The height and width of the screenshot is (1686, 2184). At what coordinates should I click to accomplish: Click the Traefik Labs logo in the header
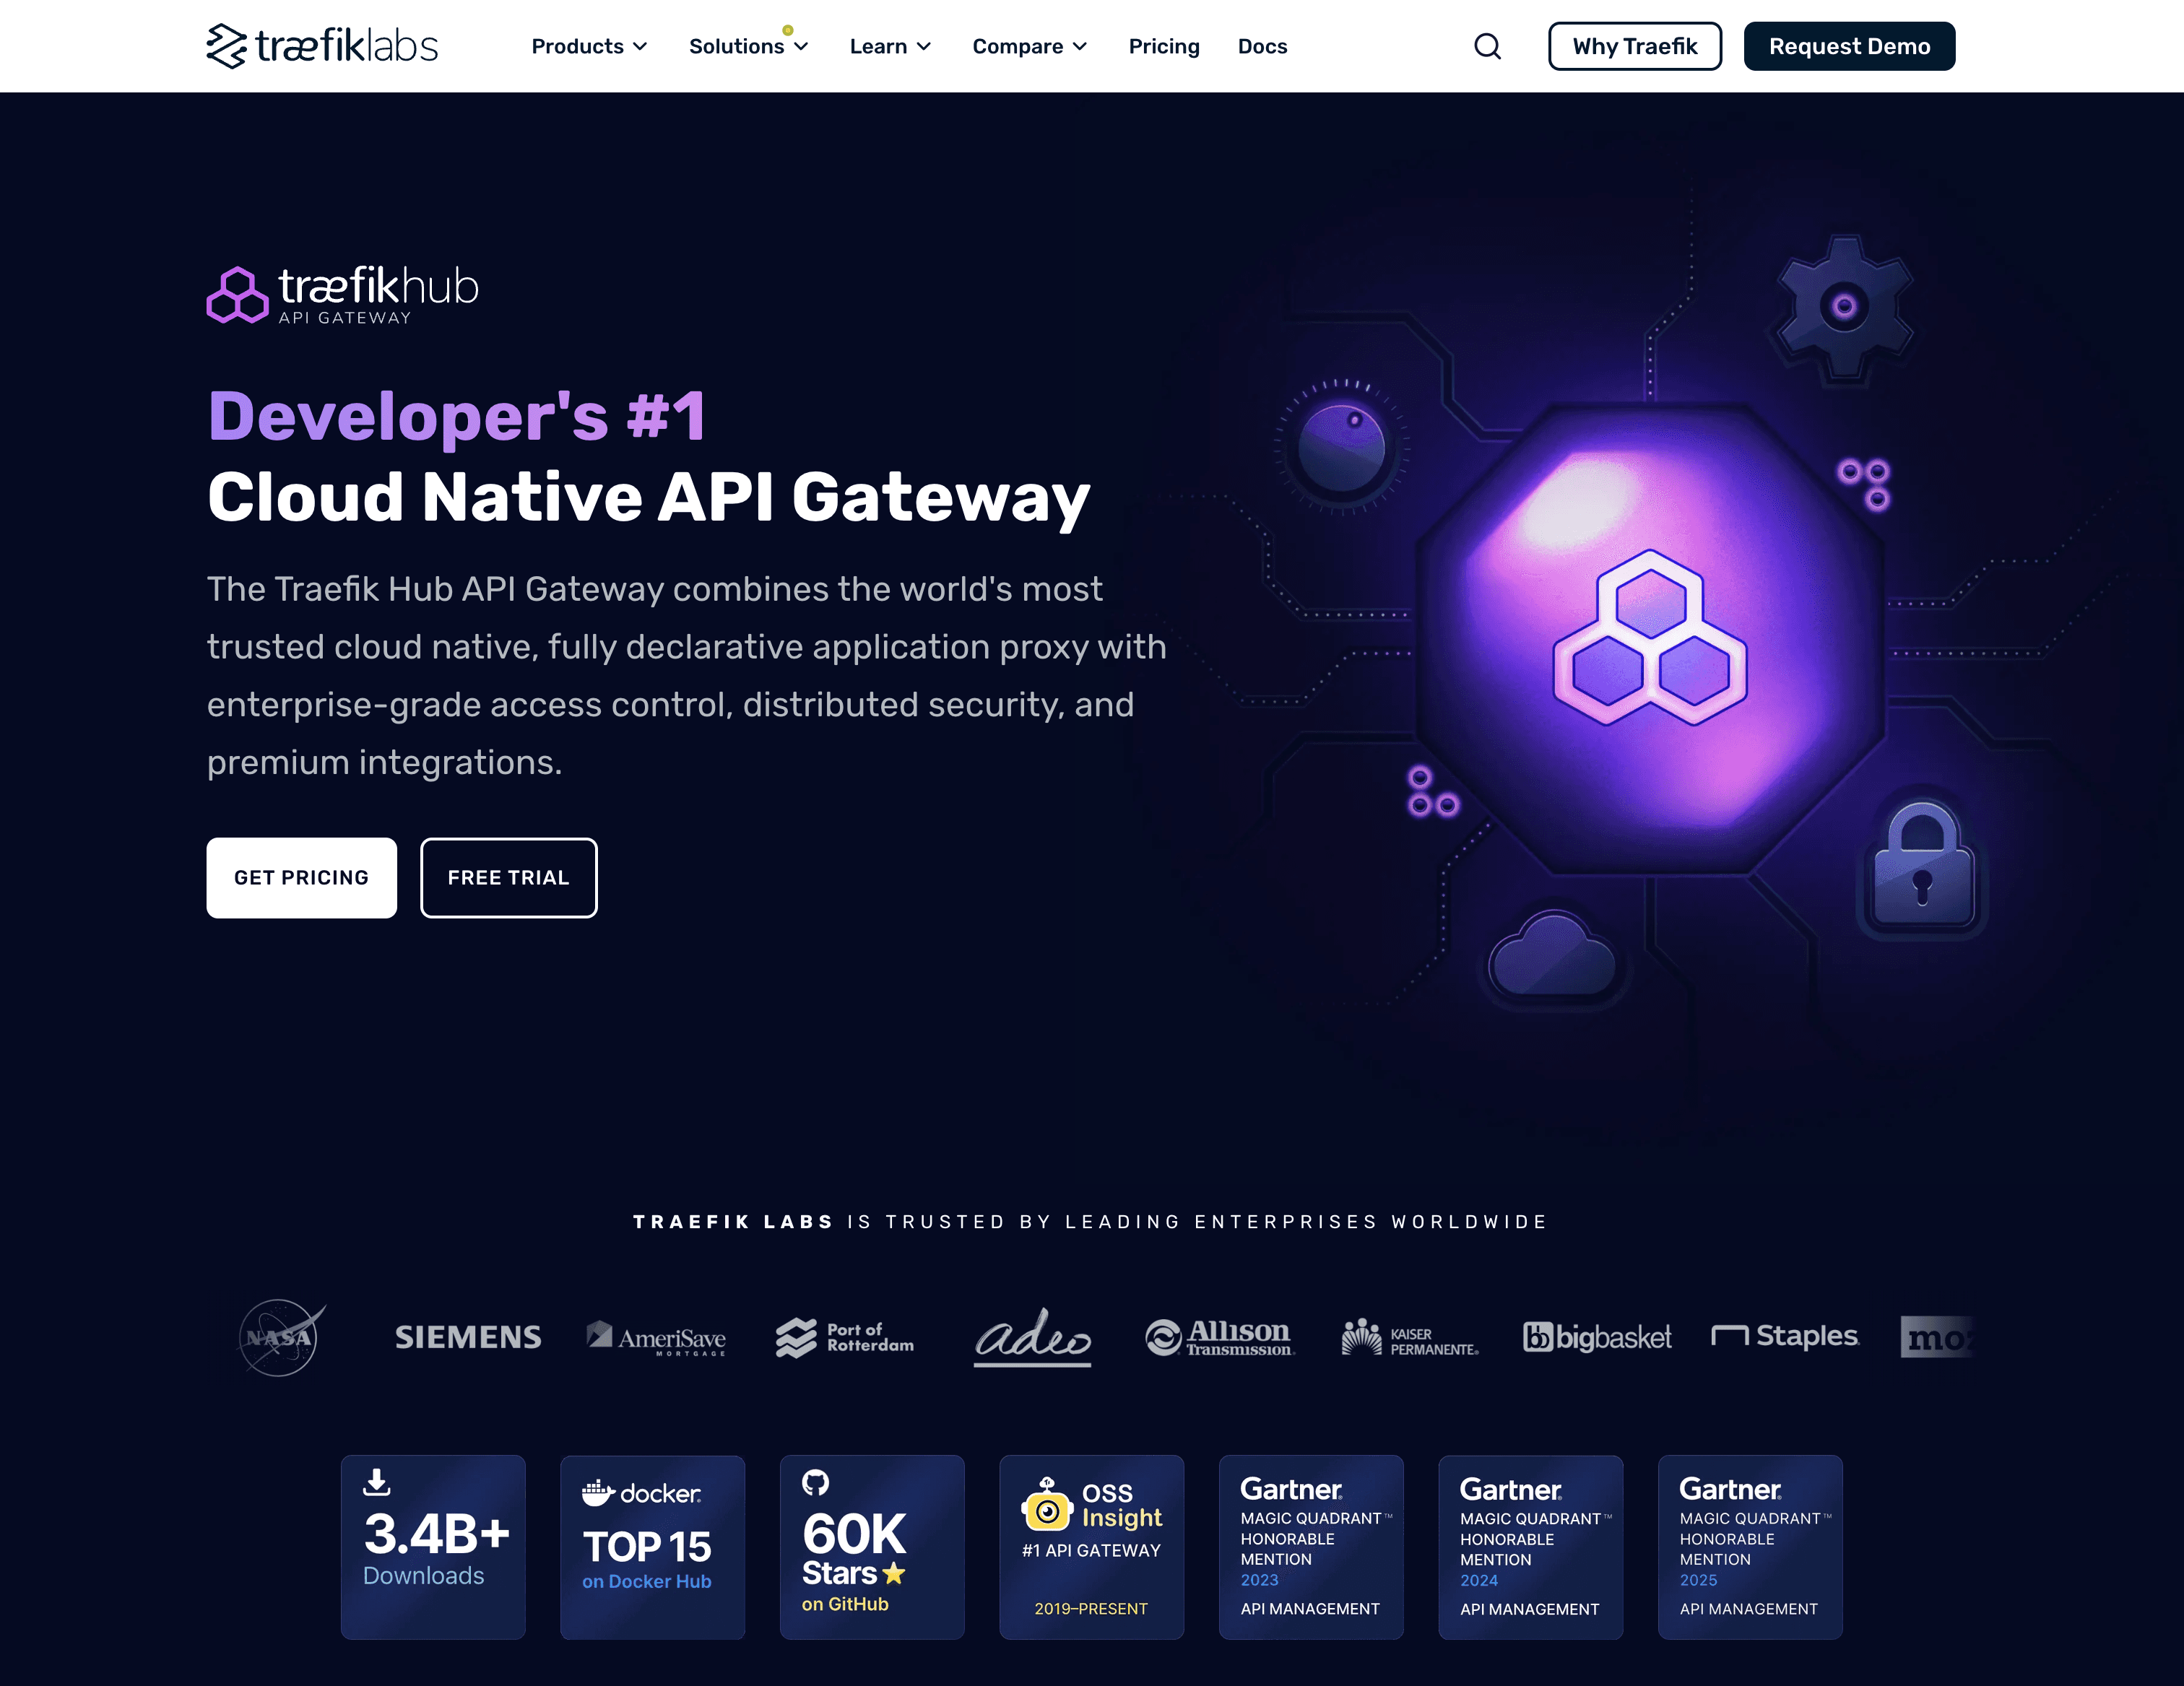pyautogui.click(x=322, y=46)
